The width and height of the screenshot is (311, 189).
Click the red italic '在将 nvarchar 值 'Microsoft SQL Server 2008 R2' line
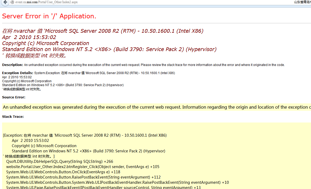pyautogui.click(x=103, y=31)
